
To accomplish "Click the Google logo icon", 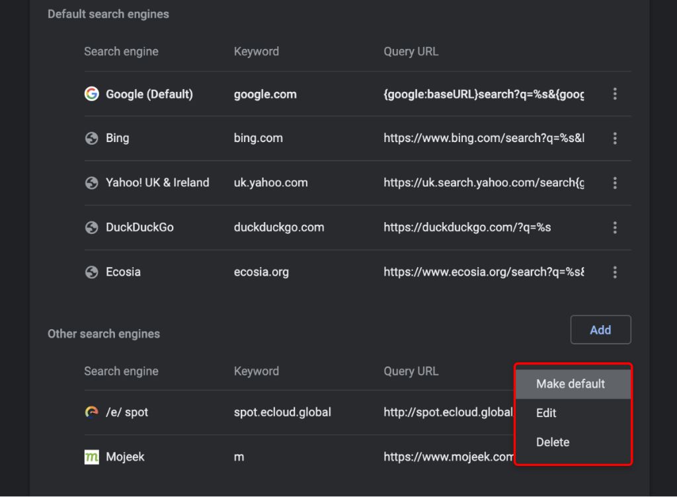I will tap(91, 94).
